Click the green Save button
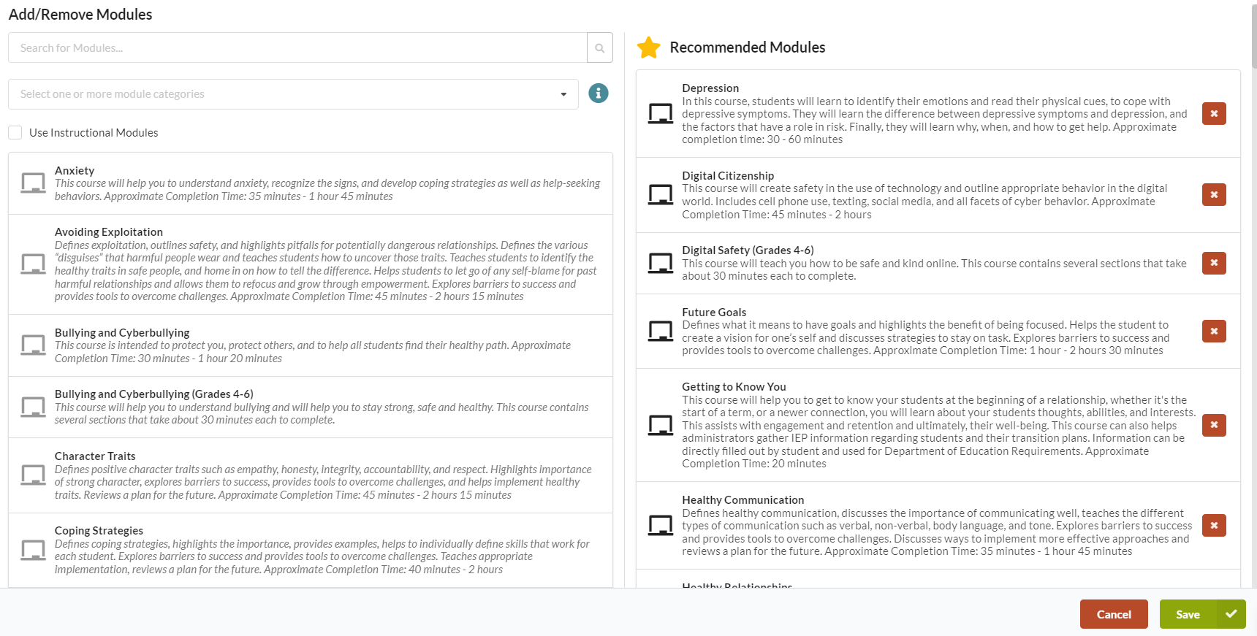The width and height of the screenshot is (1257, 636). pyautogui.click(x=1202, y=614)
